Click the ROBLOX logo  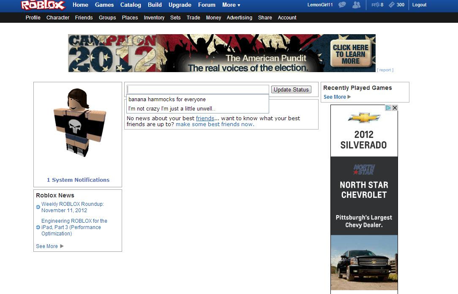(x=43, y=5)
